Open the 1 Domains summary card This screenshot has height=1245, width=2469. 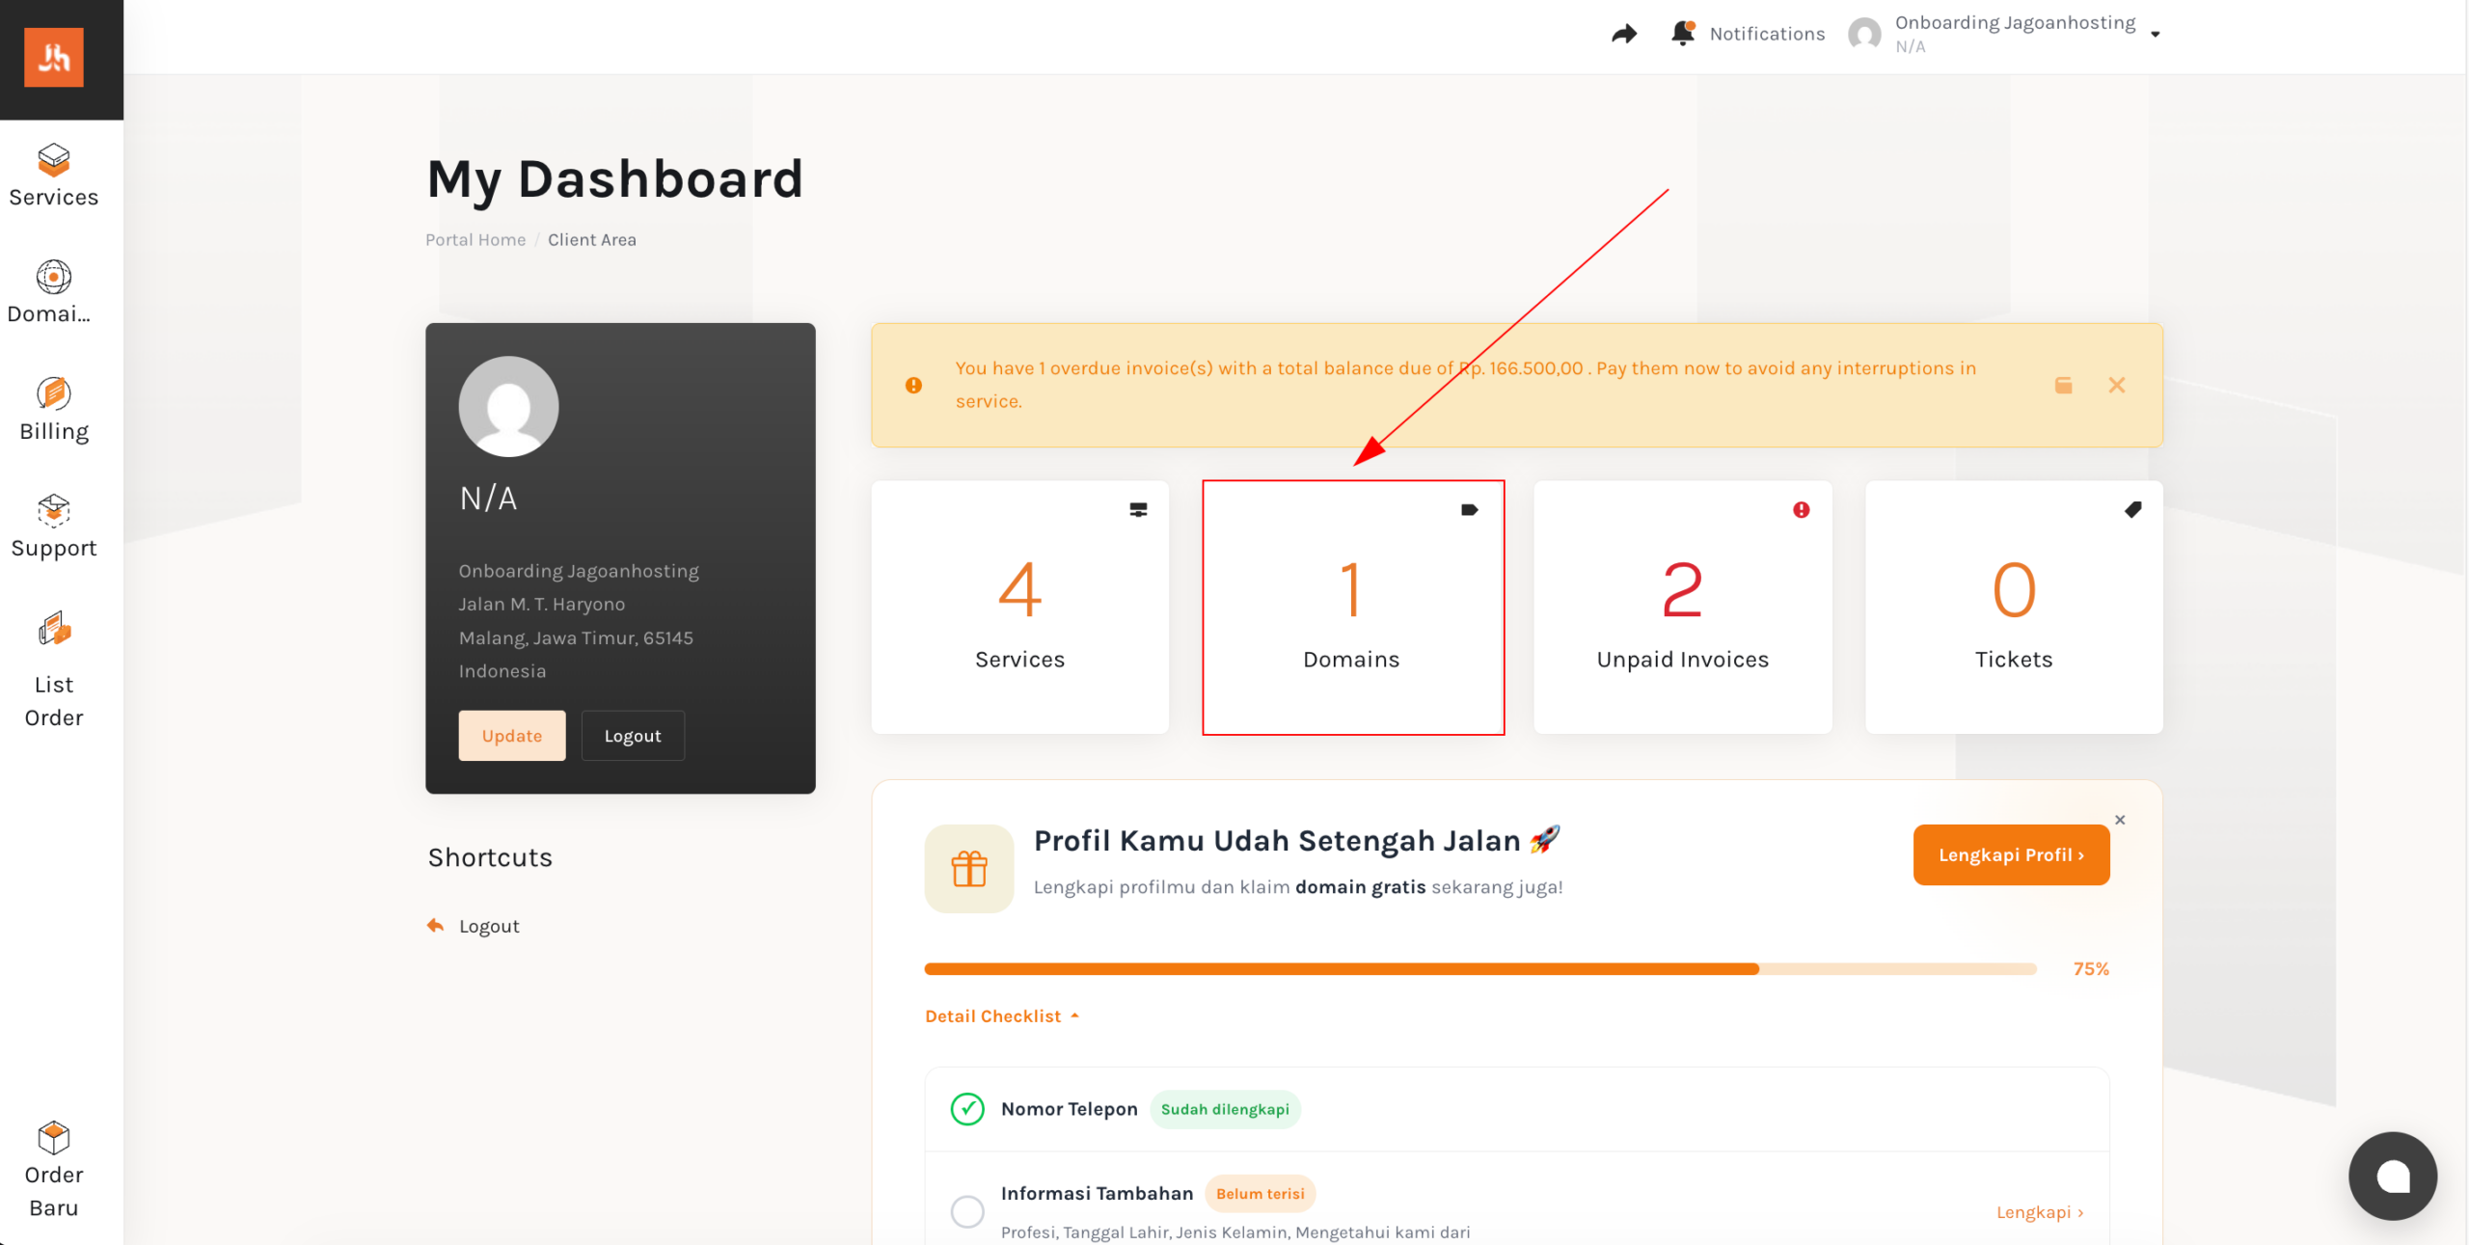point(1353,608)
